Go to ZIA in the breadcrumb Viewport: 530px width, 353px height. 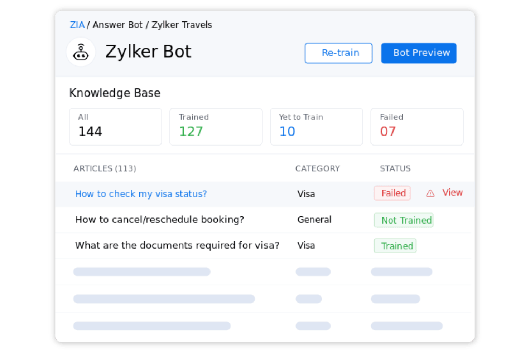click(x=77, y=25)
